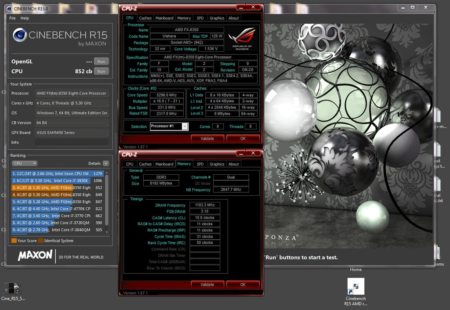450x310 pixels.
Task: Close the lower CPU-Z window
Action: [253, 153]
